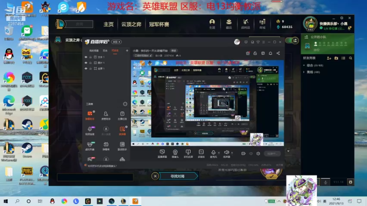This screenshot has height=206, width=367.
Task: Open the 虚拟形象 virtual avatar tool
Action: click(x=90, y=146)
